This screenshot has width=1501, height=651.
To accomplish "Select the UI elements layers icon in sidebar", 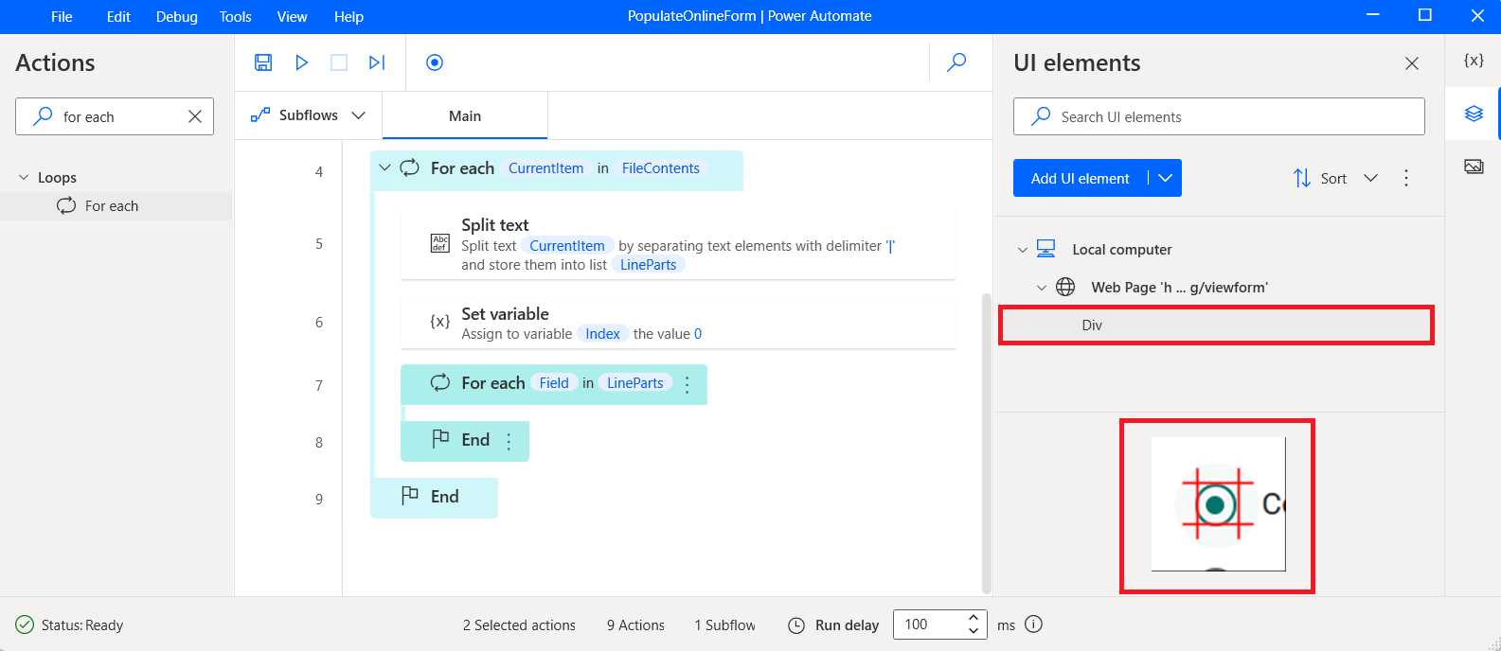I will pyautogui.click(x=1474, y=114).
